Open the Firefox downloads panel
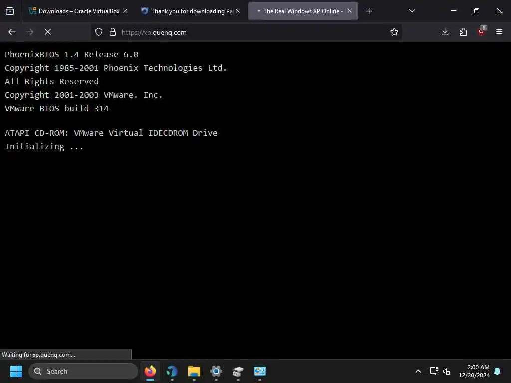Image resolution: width=511 pixels, height=383 pixels. tap(445, 32)
